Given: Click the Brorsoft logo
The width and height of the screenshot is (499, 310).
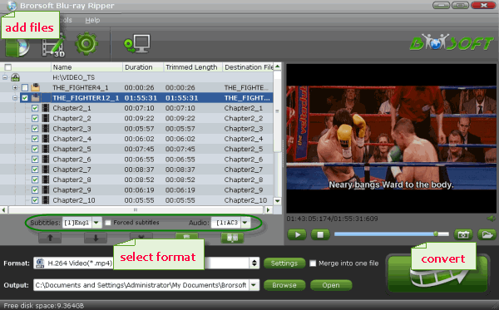Looking at the screenshot, I should coord(452,43).
